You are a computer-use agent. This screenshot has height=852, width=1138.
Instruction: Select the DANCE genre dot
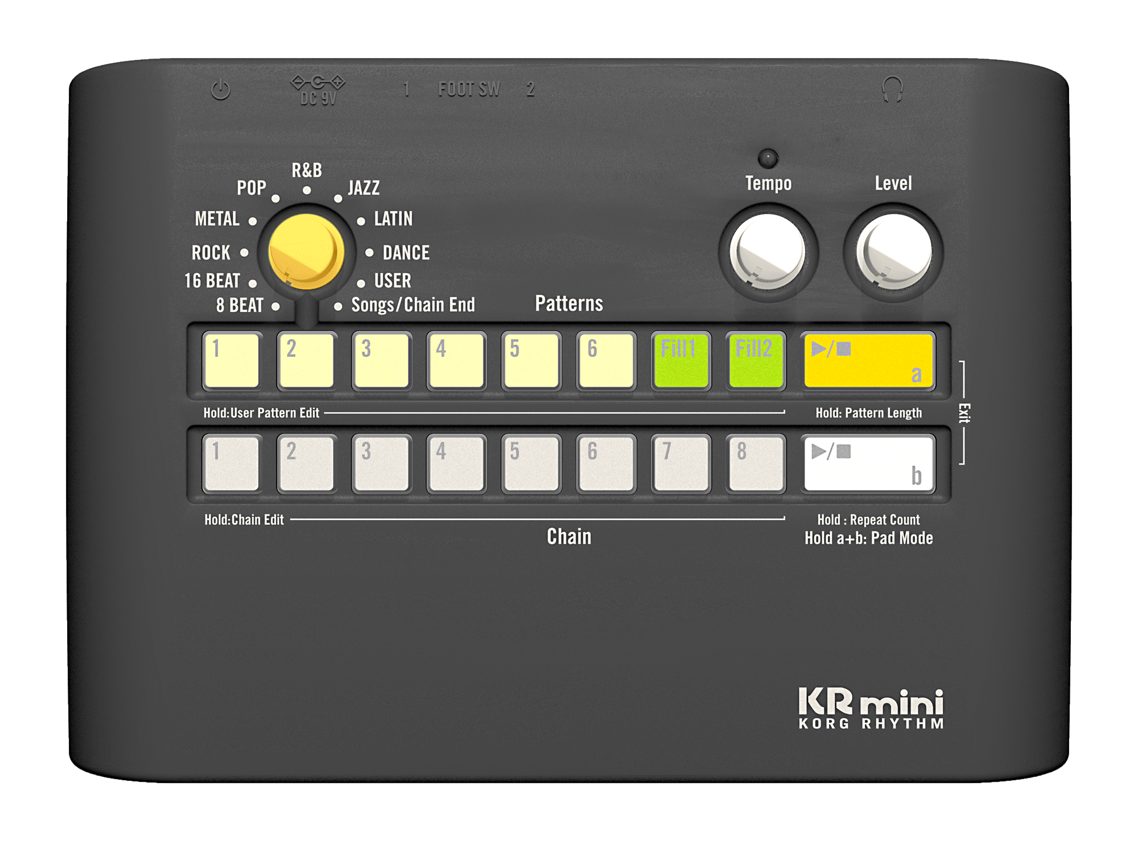pyautogui.click(x=369, y=252)
